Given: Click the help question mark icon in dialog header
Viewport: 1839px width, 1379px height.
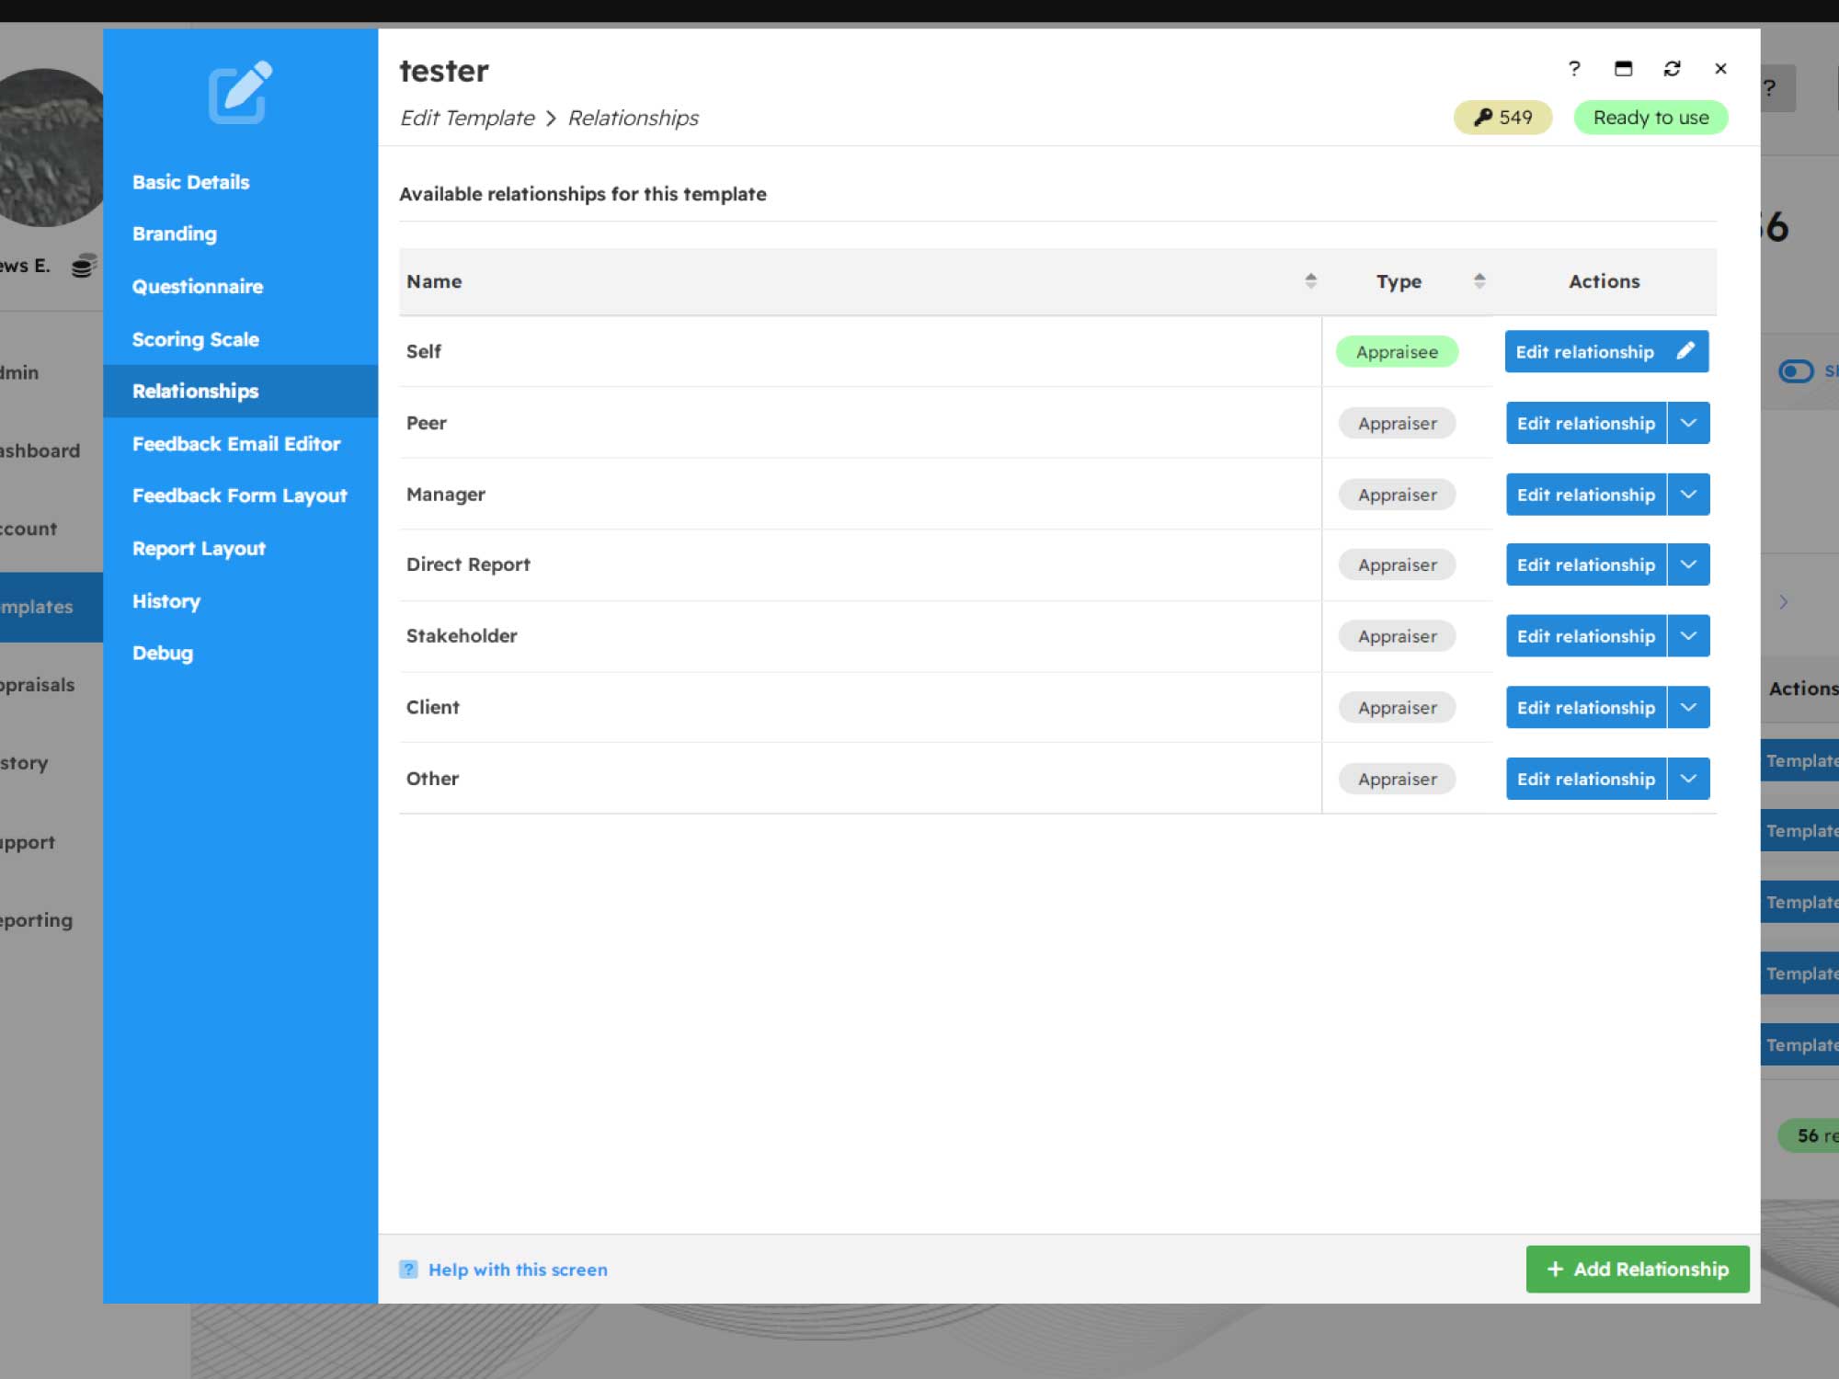Looking at the screenshot, I should [1574, 69].
